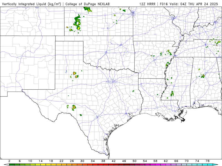
Task: Pick the colorbar label "14"
Action: tap(41, 161)
